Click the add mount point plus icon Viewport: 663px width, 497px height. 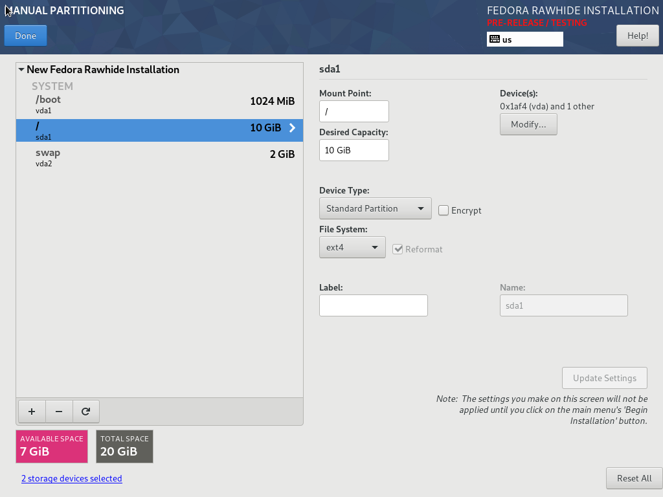point(32,412)
